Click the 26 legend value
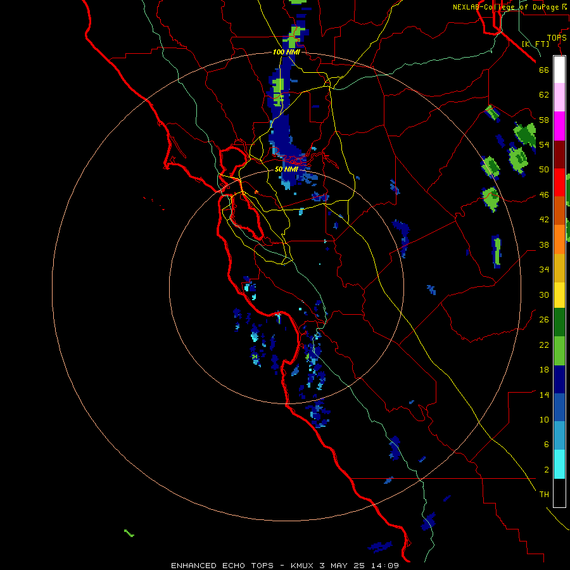 click(544, 320)
